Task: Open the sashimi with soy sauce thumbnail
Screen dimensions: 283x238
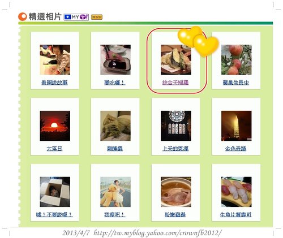Action: pyautogui.click(x=115, y=60)
